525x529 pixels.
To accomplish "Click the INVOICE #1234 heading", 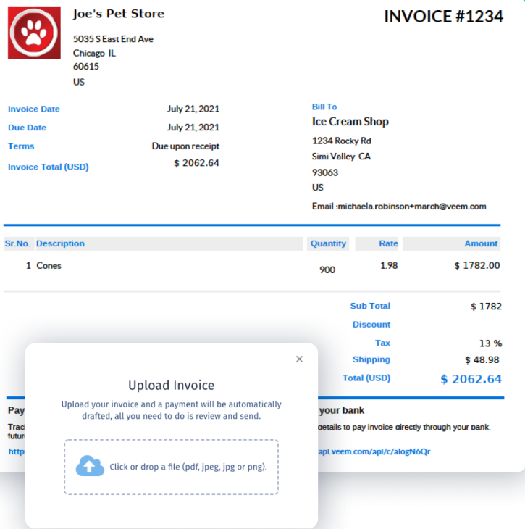I will [x=443, y=17].
